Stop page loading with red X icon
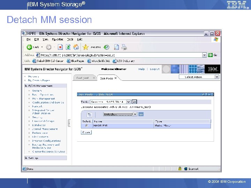Screen dimensions: 251x188 (x=60, y=47)
